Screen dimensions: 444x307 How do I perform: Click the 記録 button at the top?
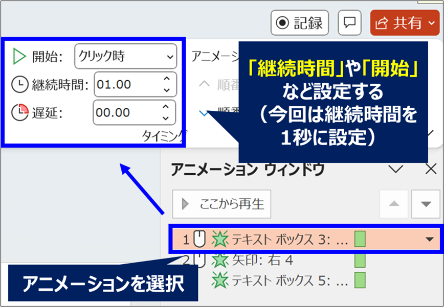click(x=299, y=22)
